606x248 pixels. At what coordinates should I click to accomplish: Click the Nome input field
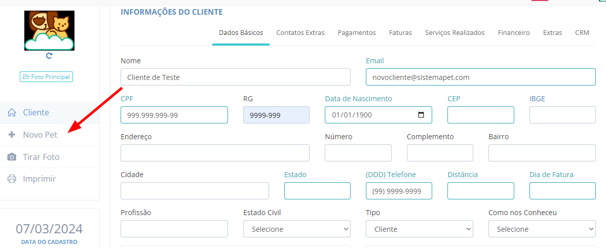[235, 77]
